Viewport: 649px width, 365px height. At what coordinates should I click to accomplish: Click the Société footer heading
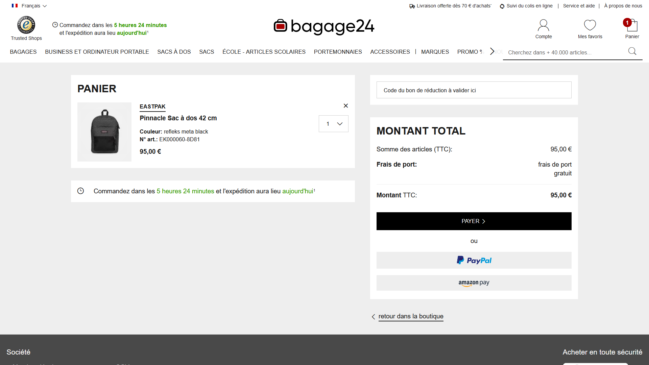19,352
